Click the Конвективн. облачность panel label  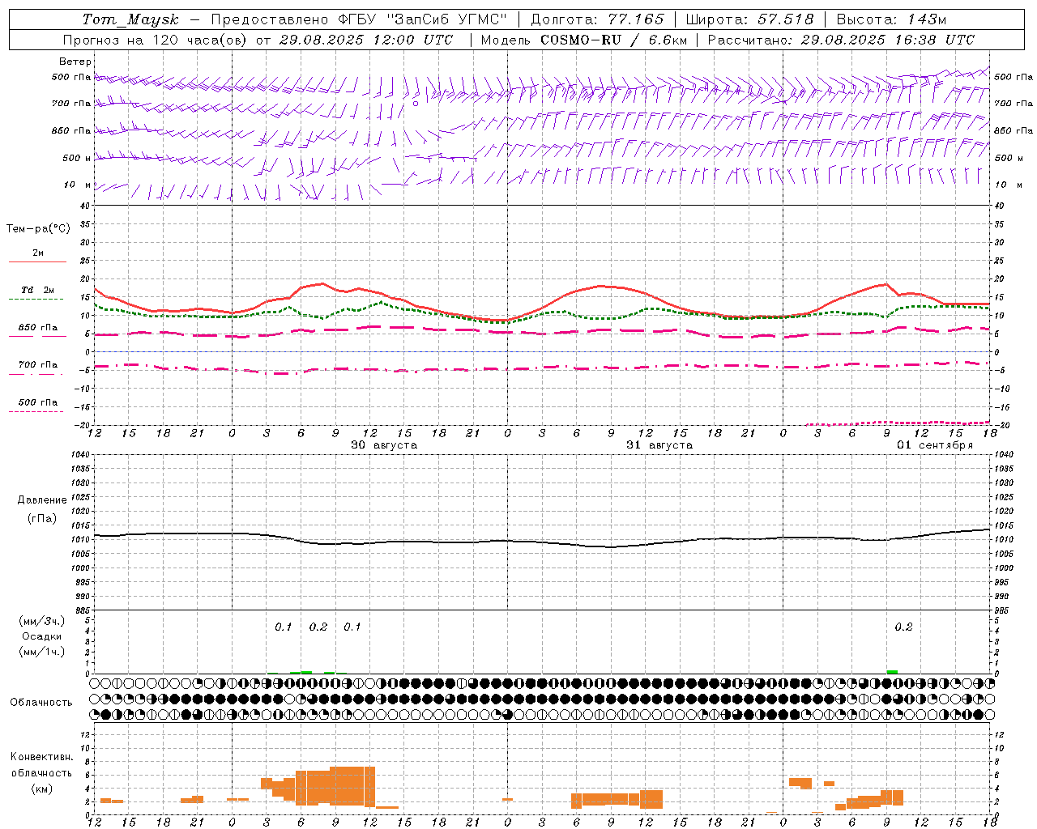41,765
